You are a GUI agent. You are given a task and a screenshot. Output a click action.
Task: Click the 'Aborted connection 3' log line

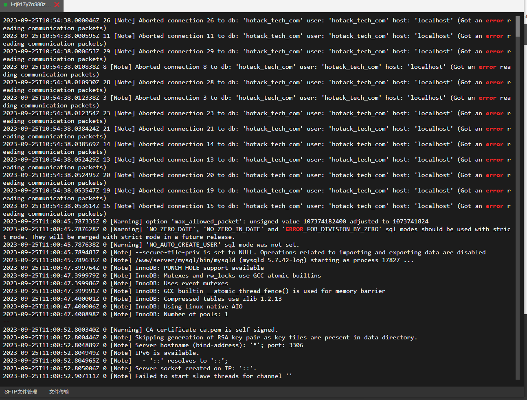point(257,102)
